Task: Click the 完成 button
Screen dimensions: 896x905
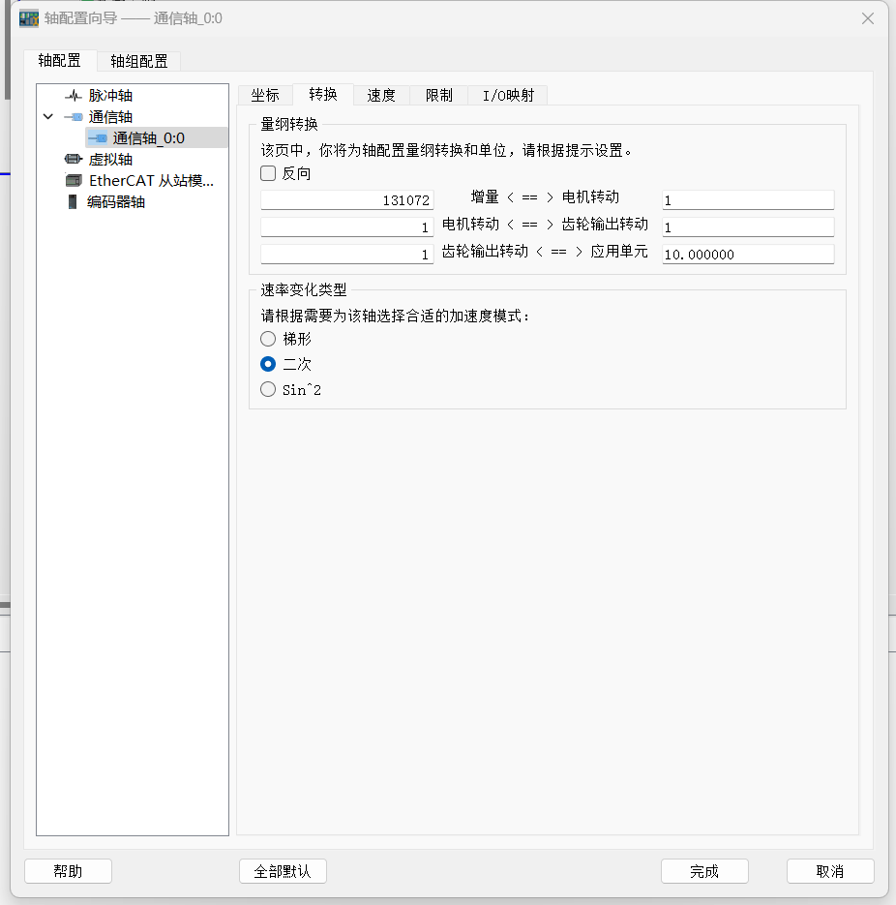Action: (x=704, y=871)
